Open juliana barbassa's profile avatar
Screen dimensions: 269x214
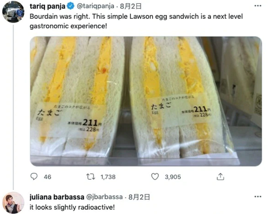pos(13,202)
